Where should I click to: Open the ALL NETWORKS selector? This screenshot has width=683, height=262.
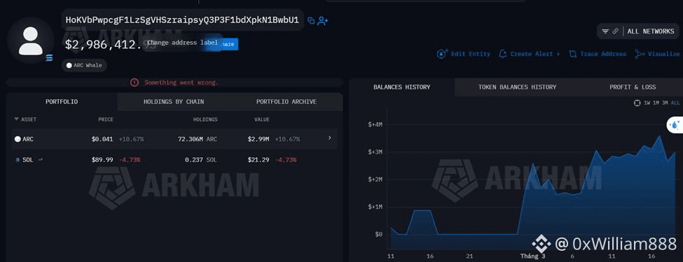point(651,31)
